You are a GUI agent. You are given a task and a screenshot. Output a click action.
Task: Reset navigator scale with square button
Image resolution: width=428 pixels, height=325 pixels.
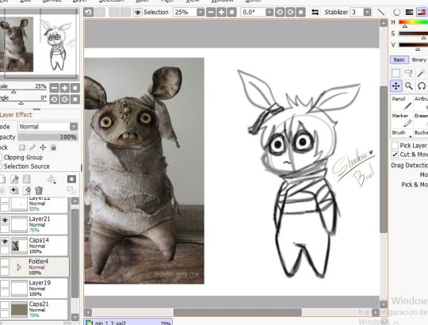(75, 88)
